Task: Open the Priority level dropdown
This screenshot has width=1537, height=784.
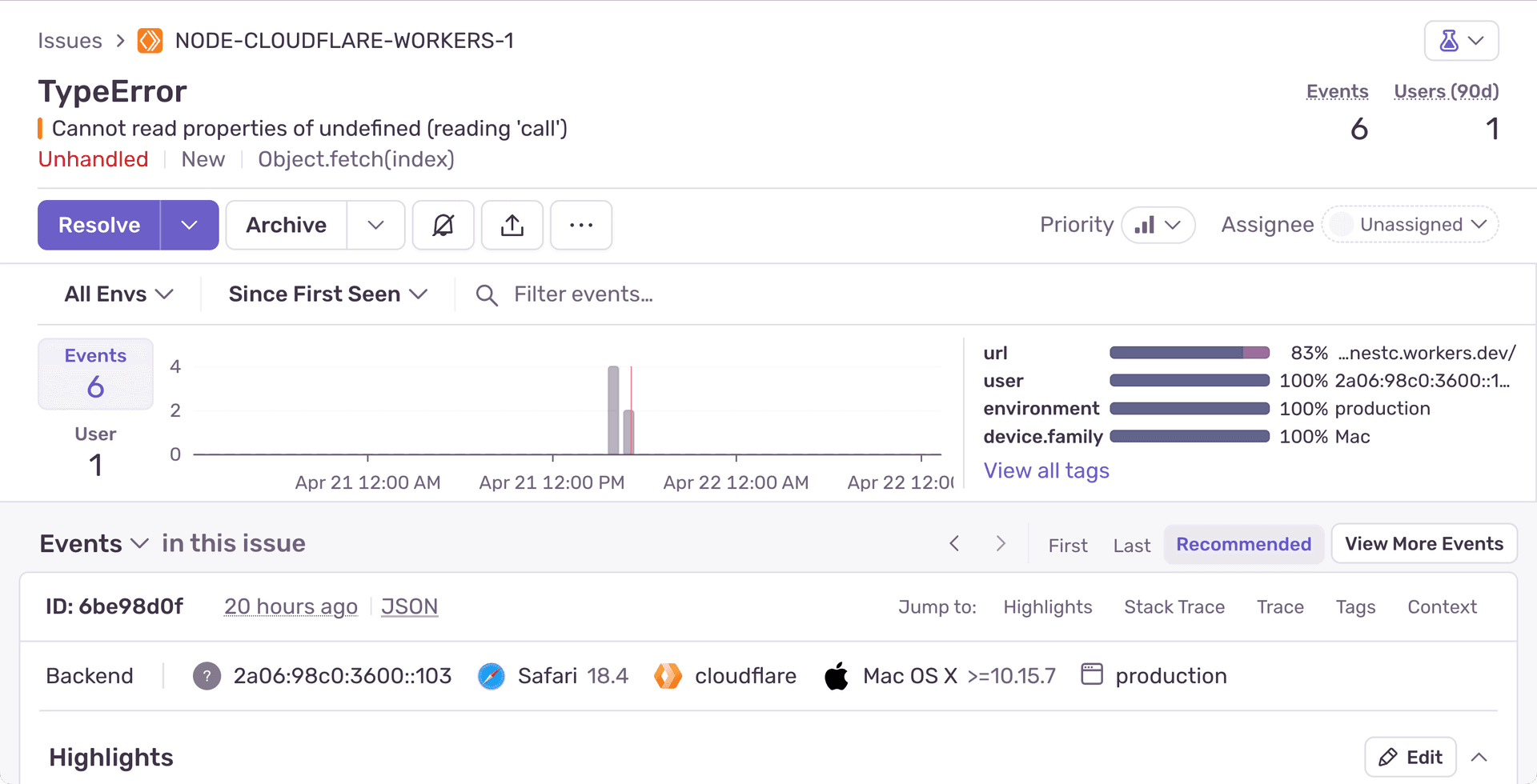Action: click(x=1158, y=226)
